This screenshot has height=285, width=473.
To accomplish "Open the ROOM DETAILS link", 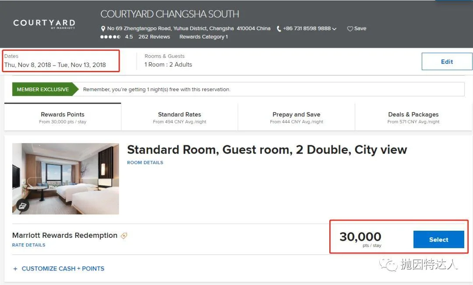I will (x=145, y=162).
